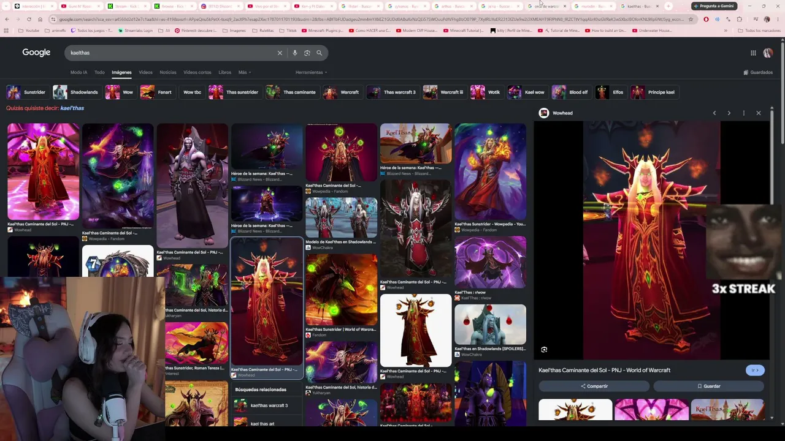
Task: Filter images by the Blood elf chip
Action: (571, 92)
